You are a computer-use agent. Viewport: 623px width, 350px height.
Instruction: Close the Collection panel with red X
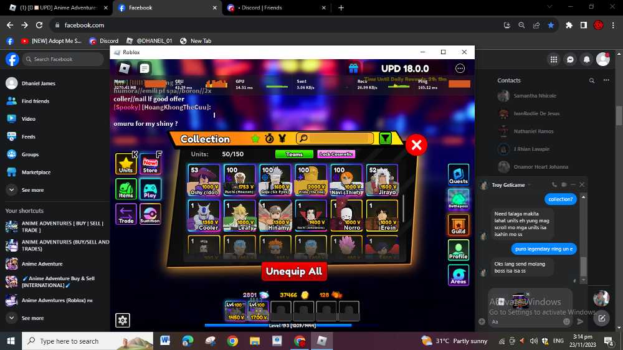click(x=416, y=144)
